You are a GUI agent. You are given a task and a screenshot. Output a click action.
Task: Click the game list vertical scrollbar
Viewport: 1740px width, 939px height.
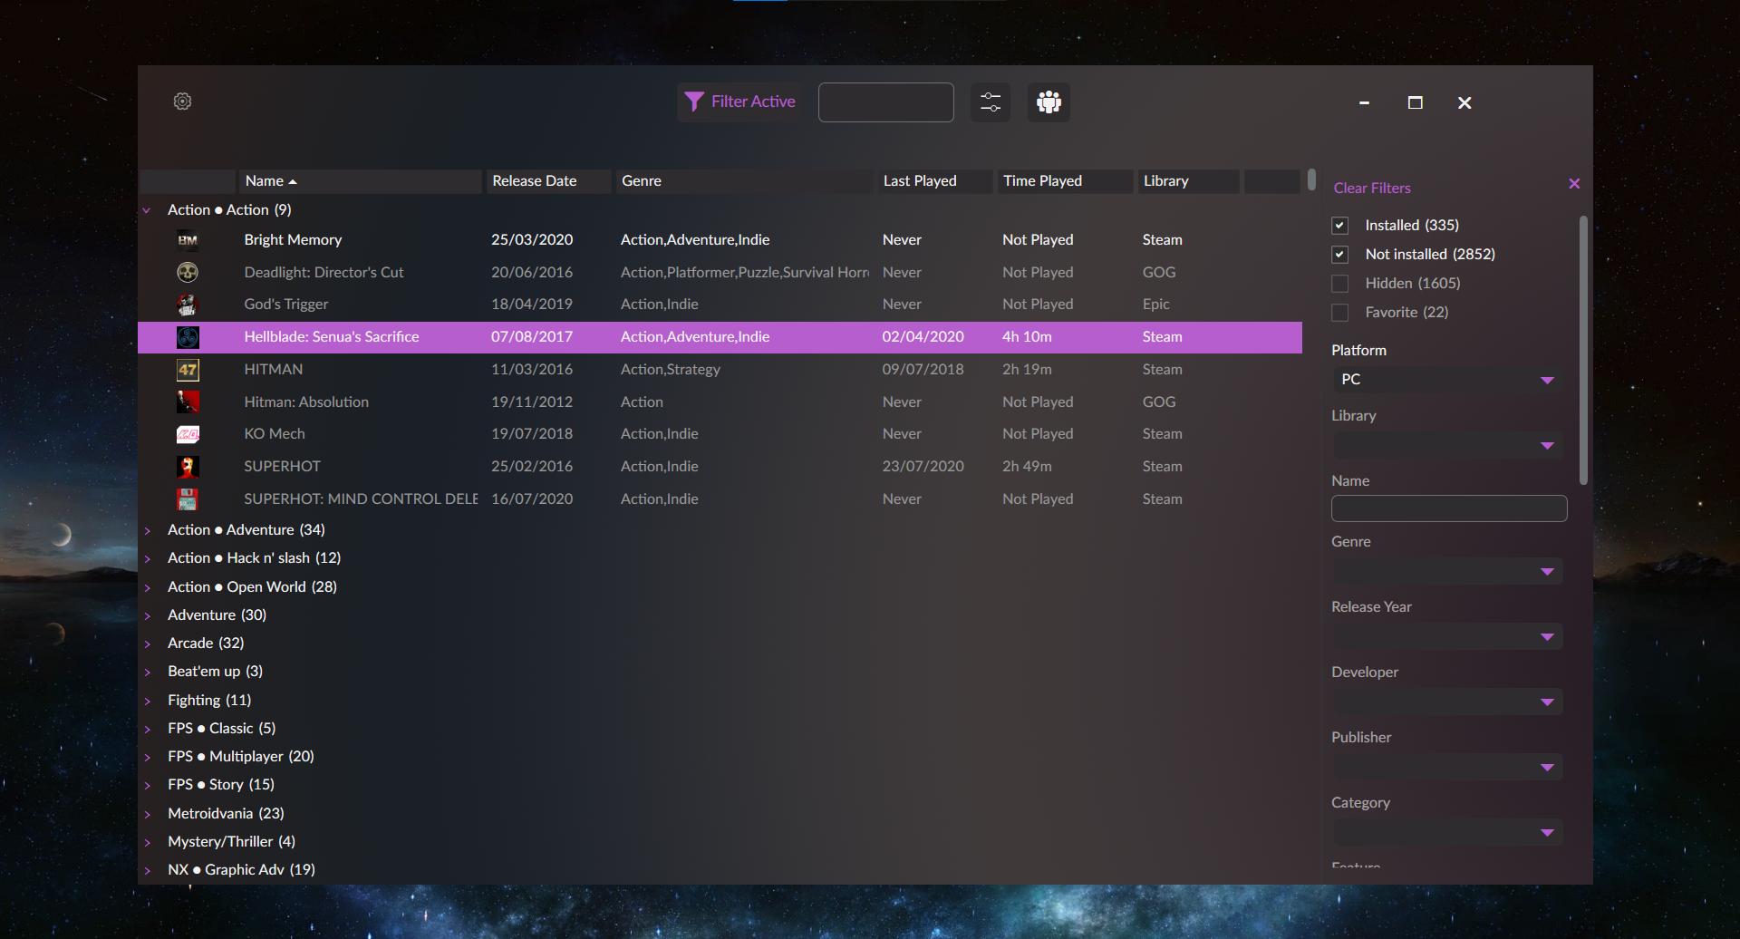coord(1311,179)
